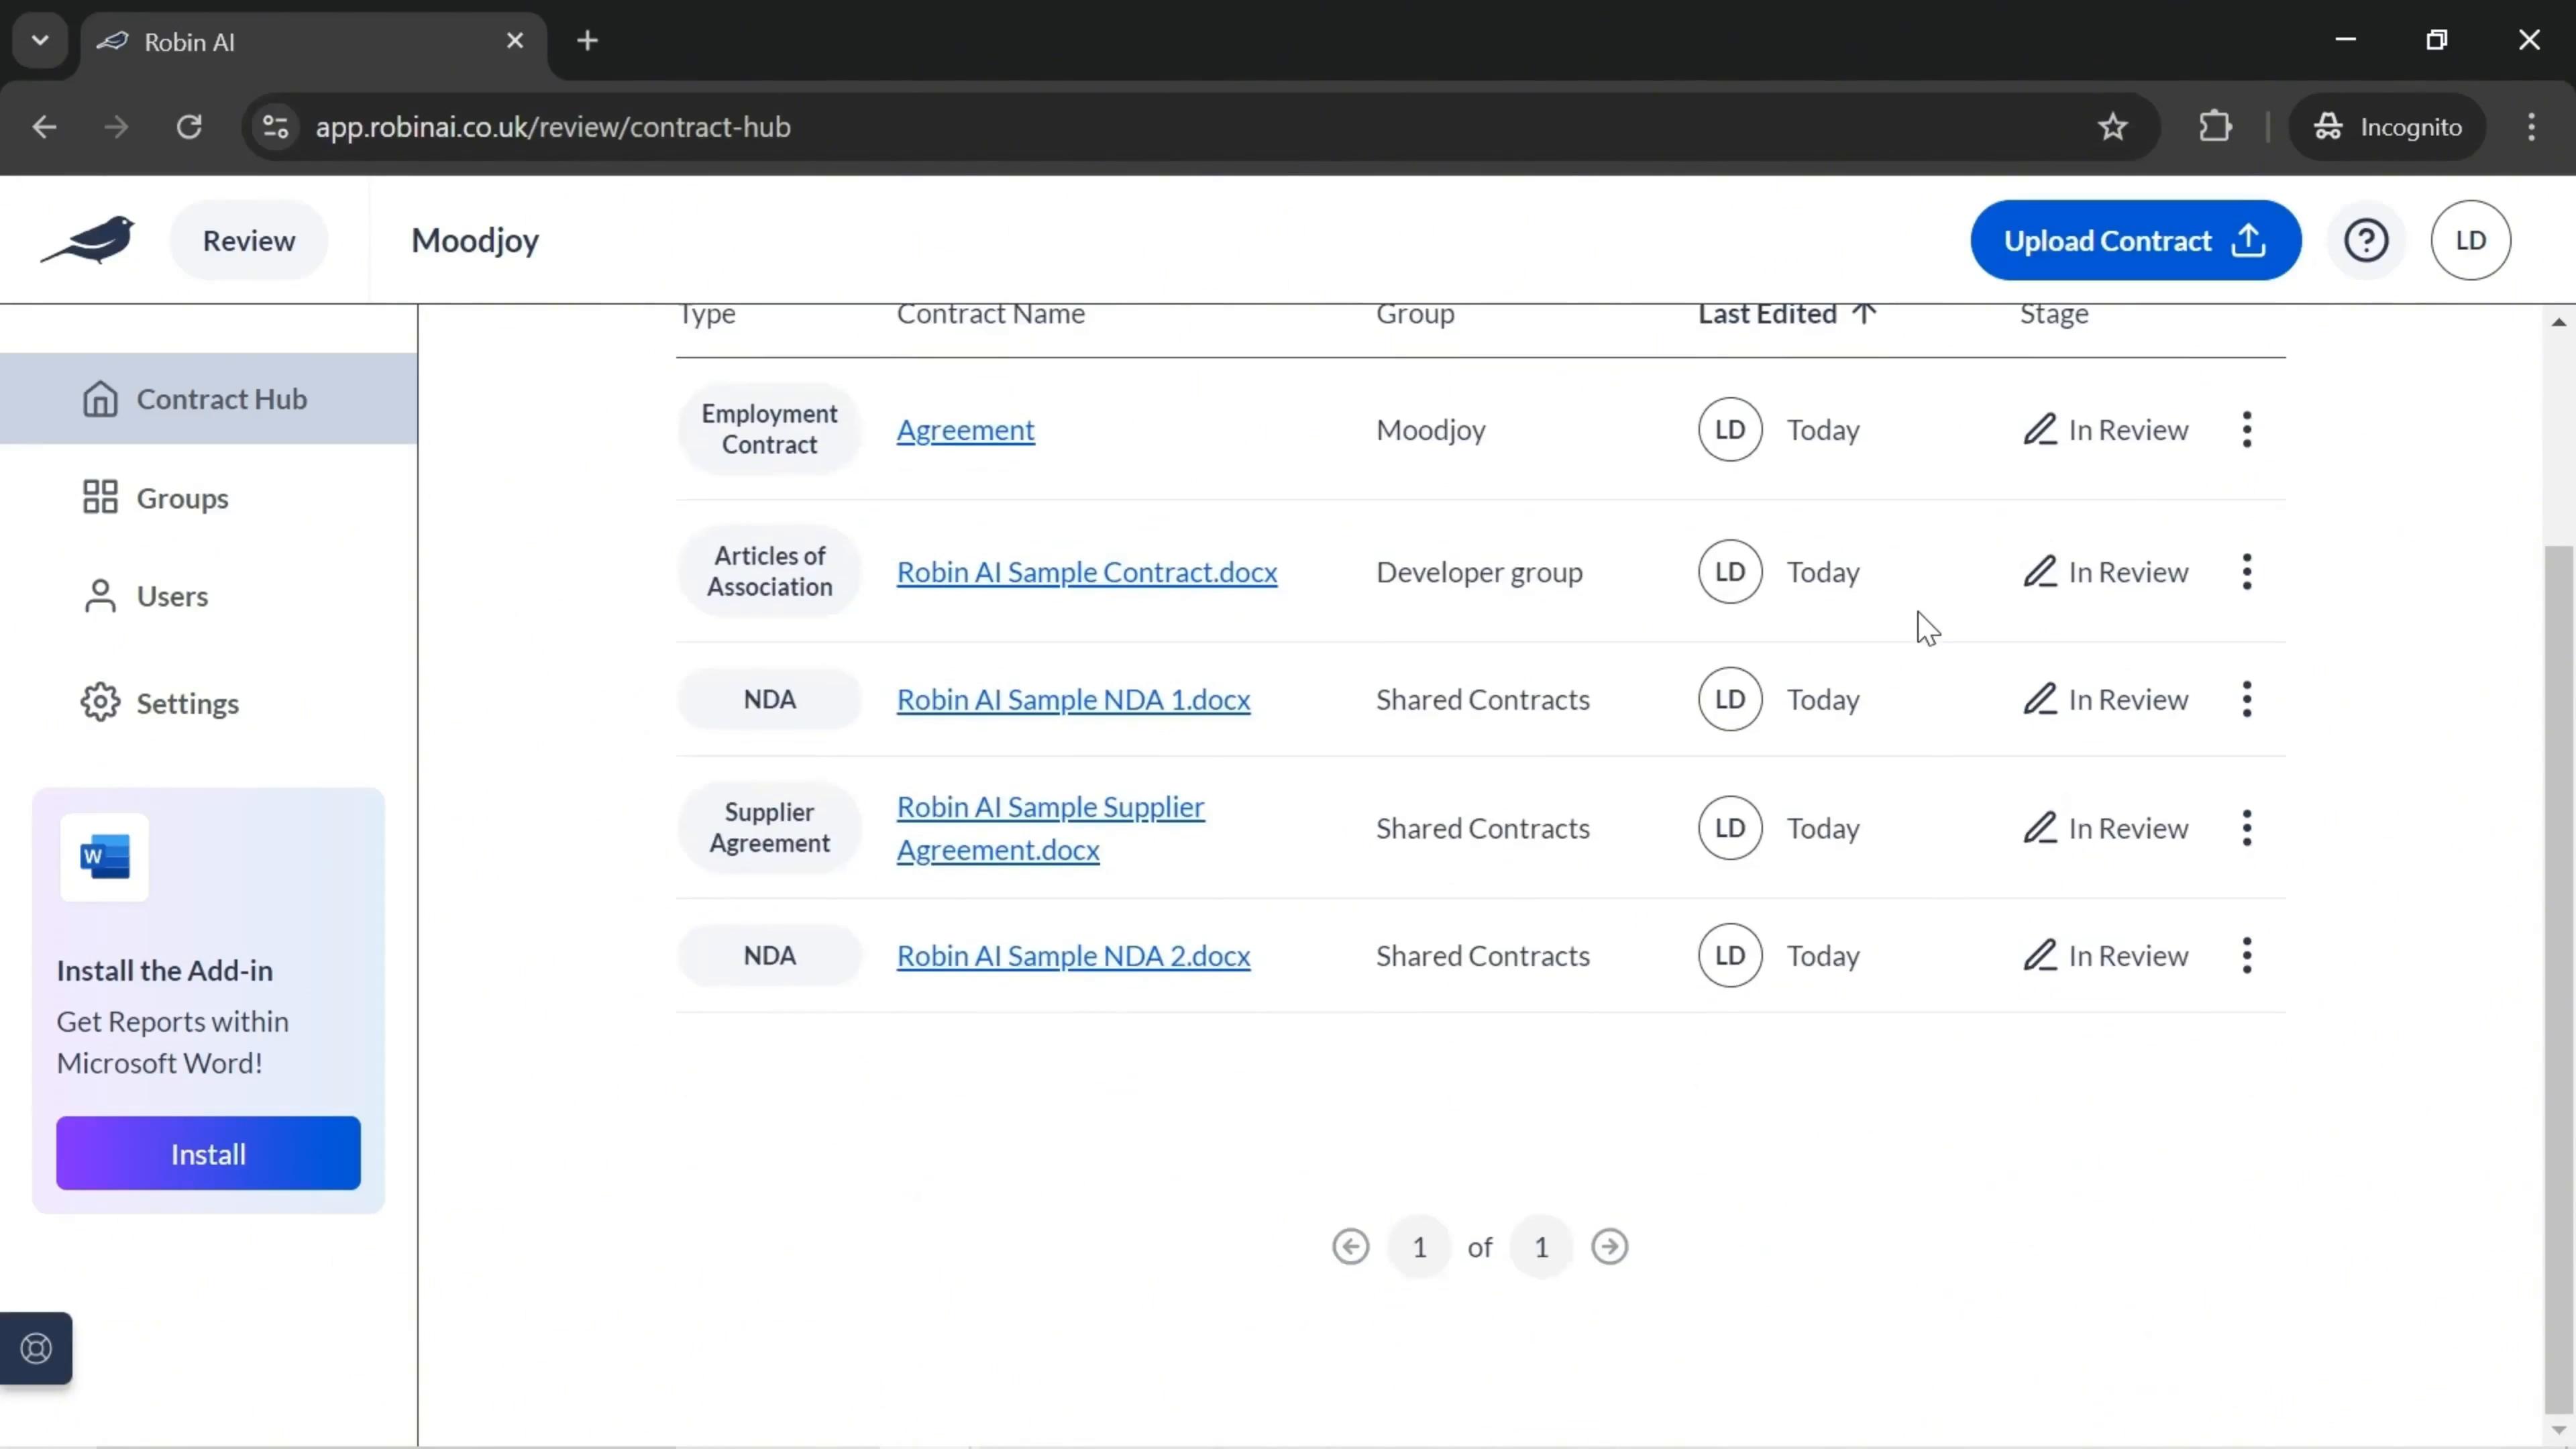Click the Users sidebar icon

(99, 594)
